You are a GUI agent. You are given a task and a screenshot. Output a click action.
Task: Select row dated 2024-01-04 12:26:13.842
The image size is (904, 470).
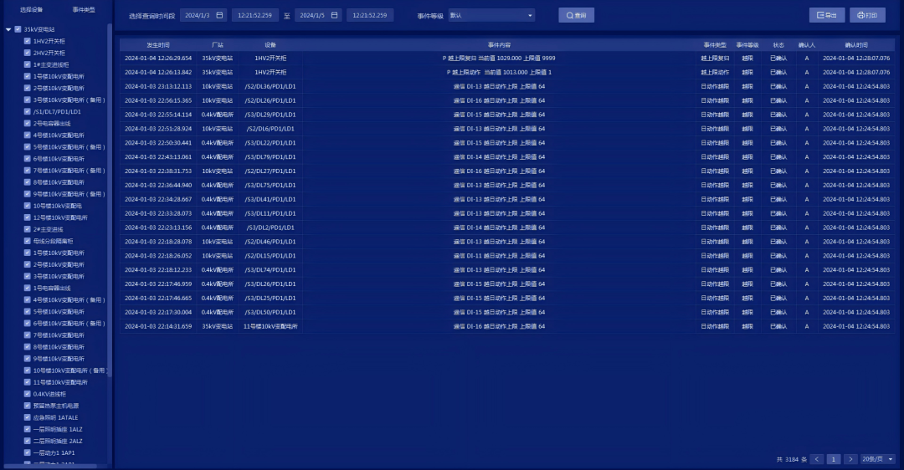[x=507, y=72]
